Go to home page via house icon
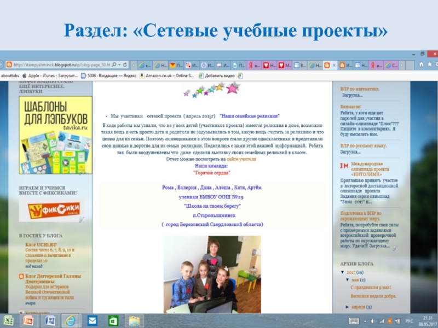Image resolution: width=438 pixels, height=328 pixels. click(421, 65)
